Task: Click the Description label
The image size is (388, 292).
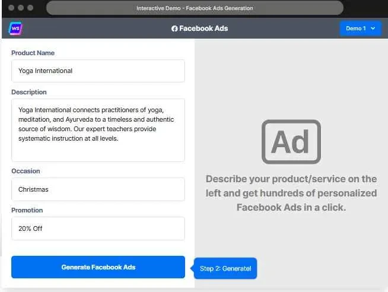Action: click(x=29, y=92)
